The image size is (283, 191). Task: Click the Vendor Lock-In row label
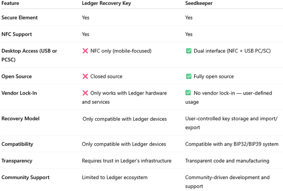[x=19, y=93]
